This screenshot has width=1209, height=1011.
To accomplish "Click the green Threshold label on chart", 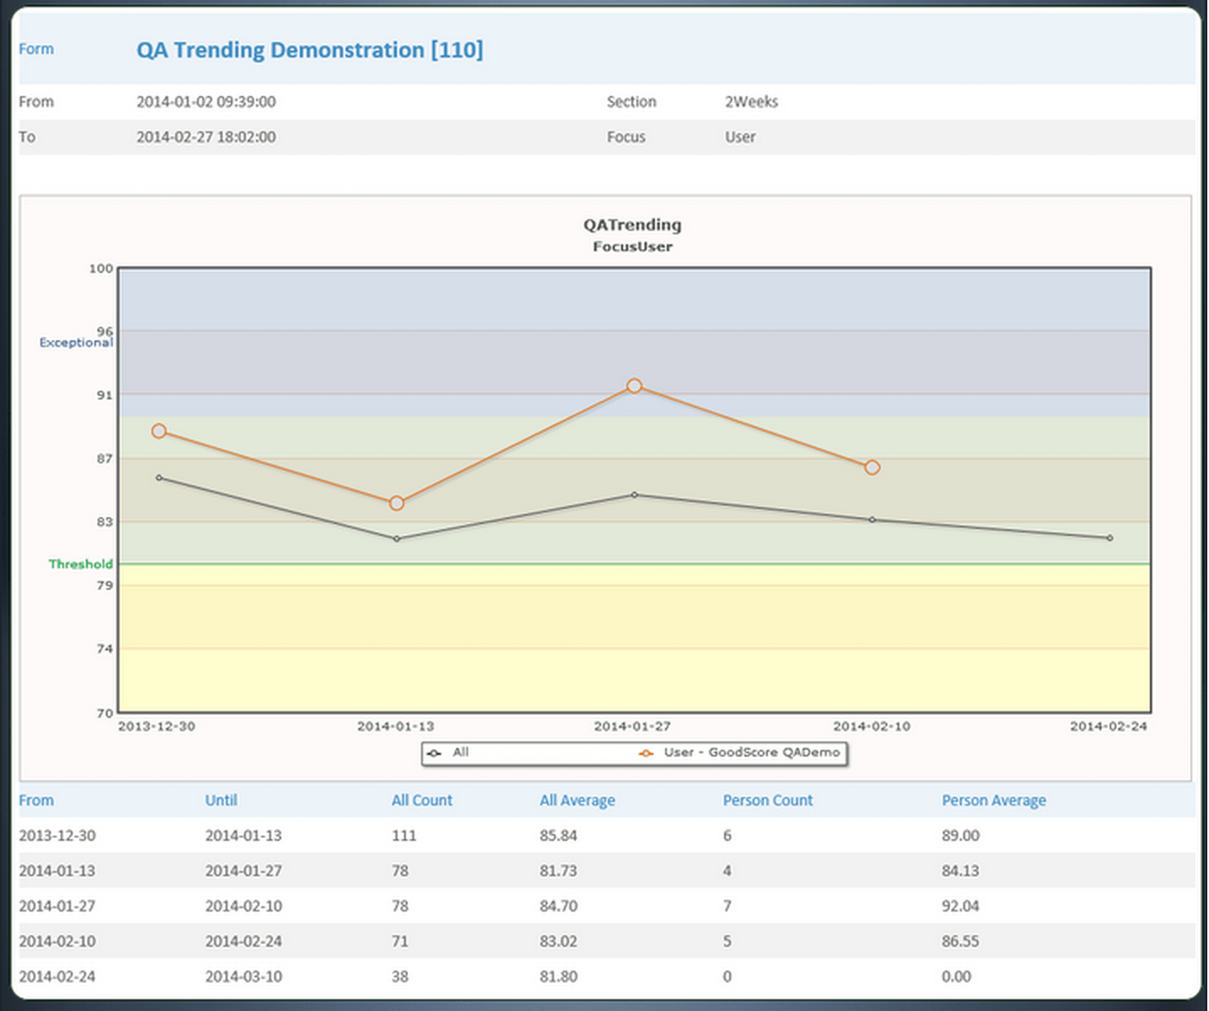I will (x=80, y=564).
